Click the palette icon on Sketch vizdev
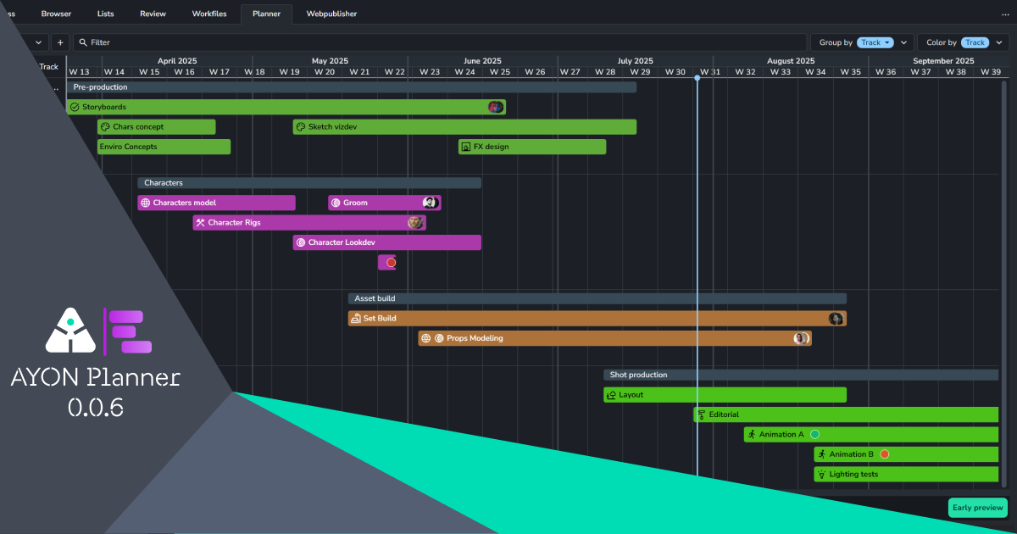 [300, 127]
